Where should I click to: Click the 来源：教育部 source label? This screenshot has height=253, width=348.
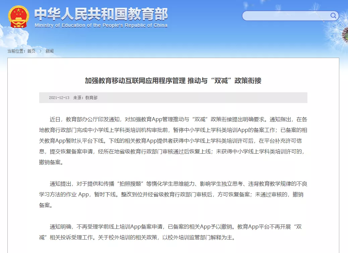click(85, 98)
